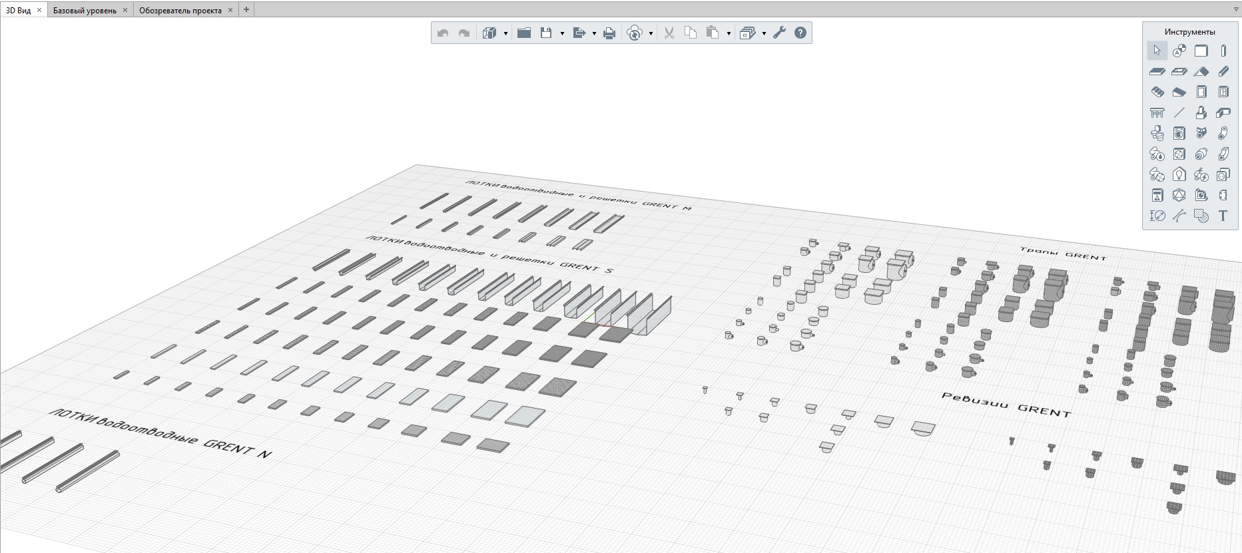
Task: Select the Lighting fixture bulb tool
Action: 1179,174
